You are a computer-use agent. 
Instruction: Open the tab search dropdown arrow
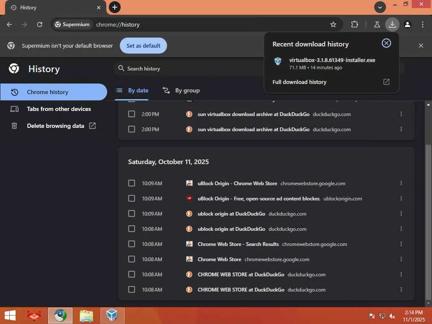click(380, 7)
